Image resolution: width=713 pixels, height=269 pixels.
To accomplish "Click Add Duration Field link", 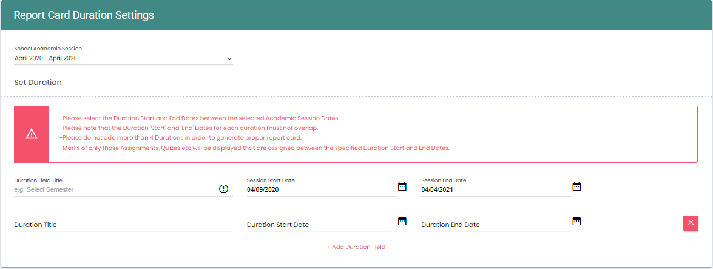I will [x=356, y=247].
